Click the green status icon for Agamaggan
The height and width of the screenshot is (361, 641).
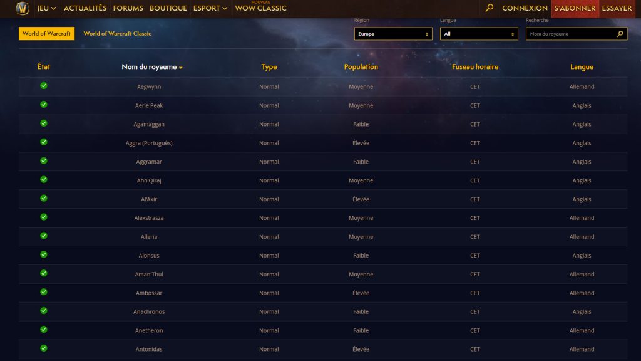click(43, 123)
